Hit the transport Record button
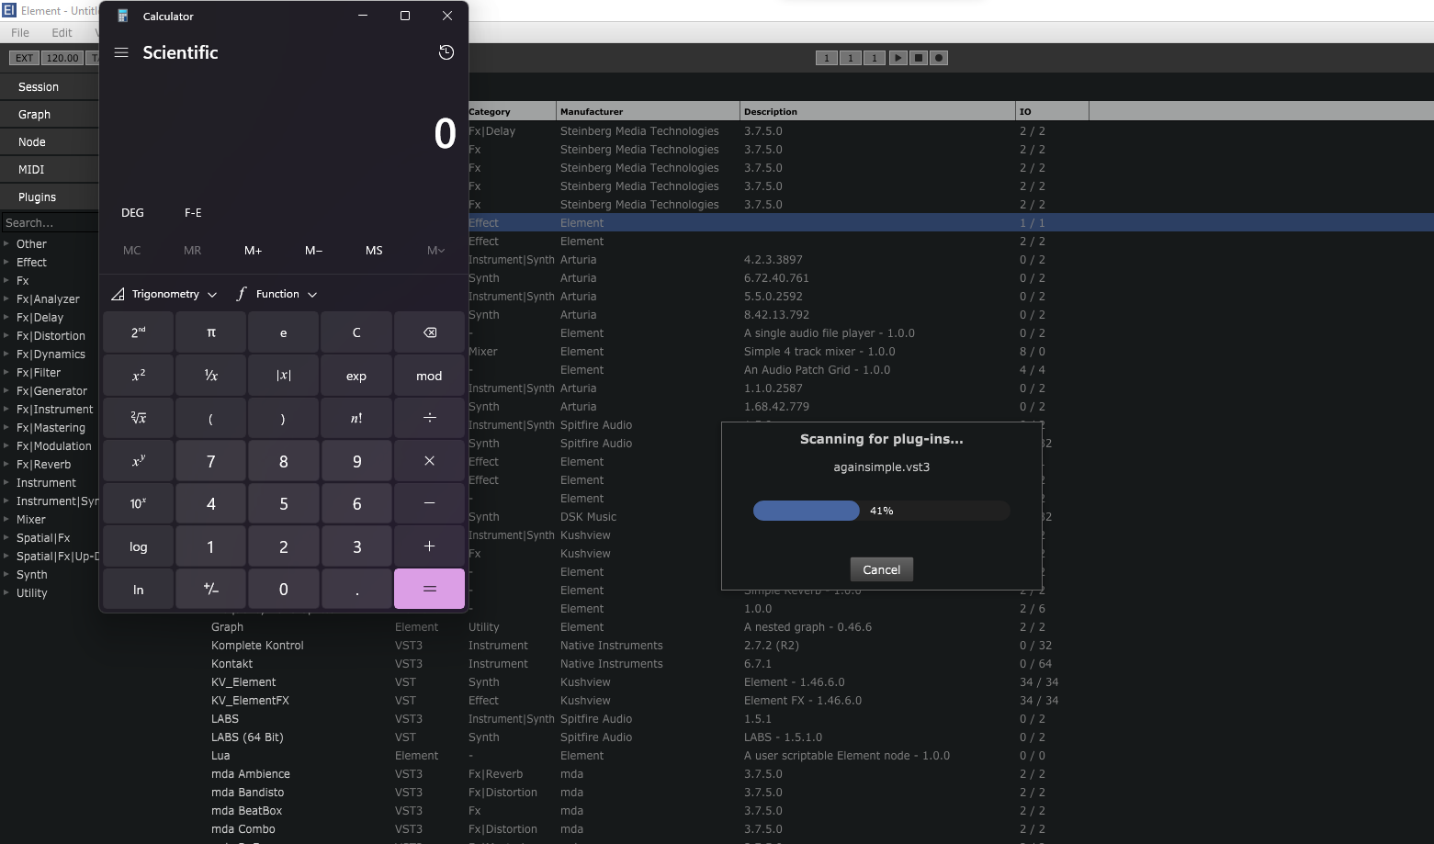Viewport: 1434px width, 844px height. pyautogui.click(x=938, y=58)
